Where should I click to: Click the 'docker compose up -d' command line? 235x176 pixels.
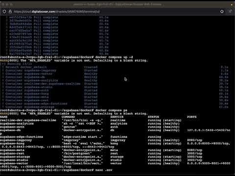(66, 57)
